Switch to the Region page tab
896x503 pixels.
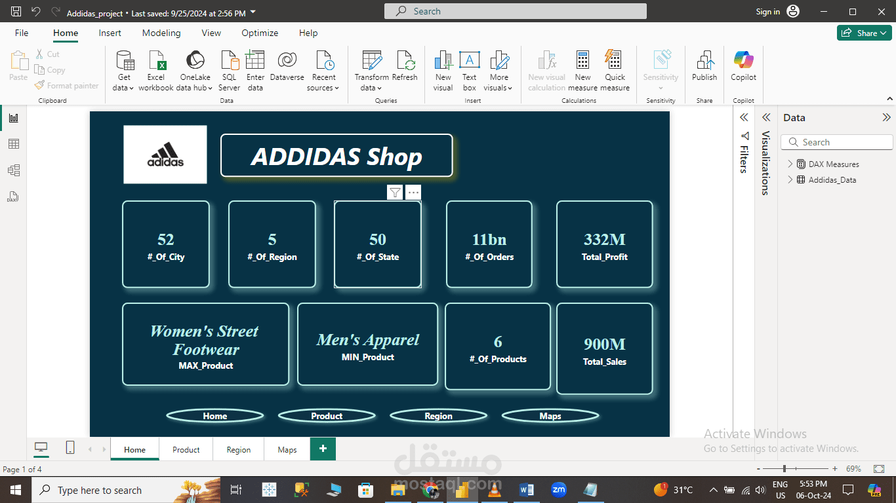pos(239,449)
